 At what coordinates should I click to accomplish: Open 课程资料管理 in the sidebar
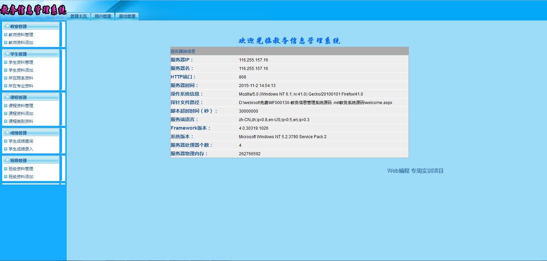click(x=21, y=106)
